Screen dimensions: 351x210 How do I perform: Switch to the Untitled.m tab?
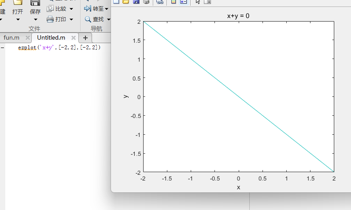click(51, 37)
